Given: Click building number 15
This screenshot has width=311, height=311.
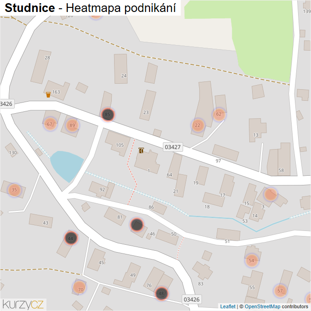Looking at the screenshot, I should pos(247,203).
